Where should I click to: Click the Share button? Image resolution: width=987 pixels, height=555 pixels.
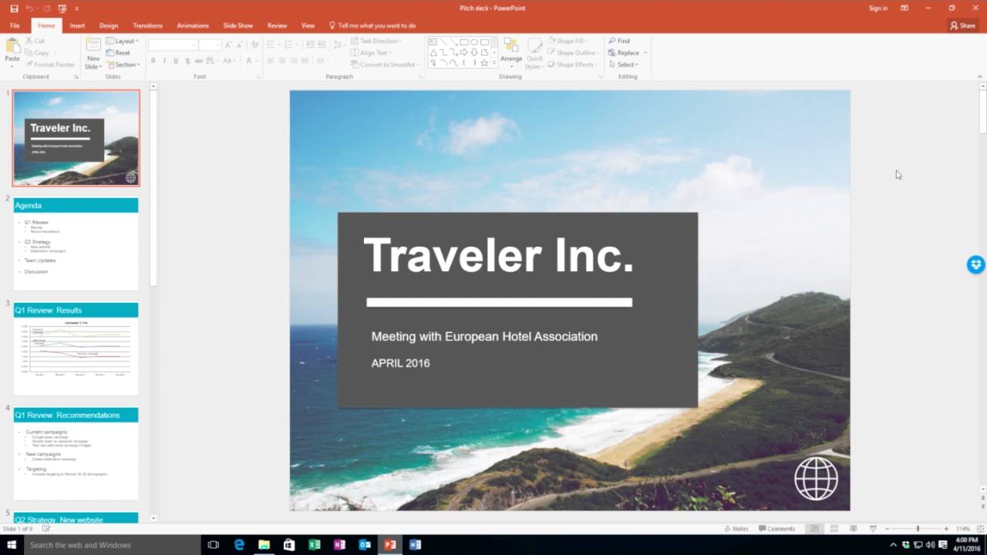pyautogui.click(x=963, y=25)
